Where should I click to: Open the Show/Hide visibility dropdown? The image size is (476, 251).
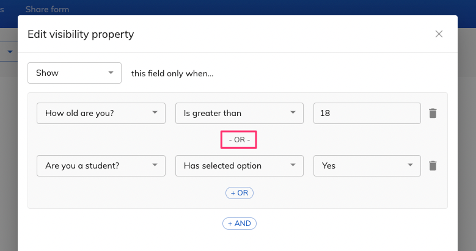coord(75,73)
